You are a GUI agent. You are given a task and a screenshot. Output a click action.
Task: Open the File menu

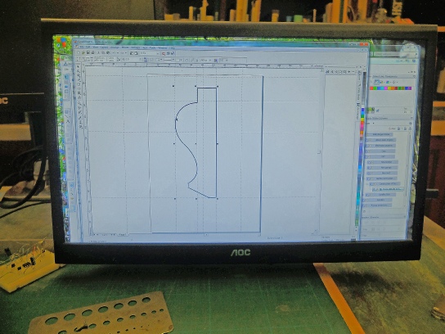82,47
